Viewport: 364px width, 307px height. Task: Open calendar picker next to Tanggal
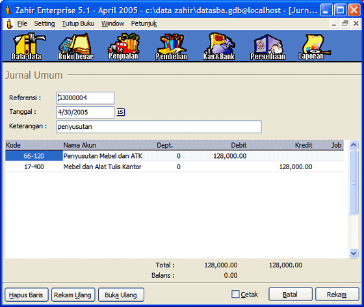coord(120,112)
